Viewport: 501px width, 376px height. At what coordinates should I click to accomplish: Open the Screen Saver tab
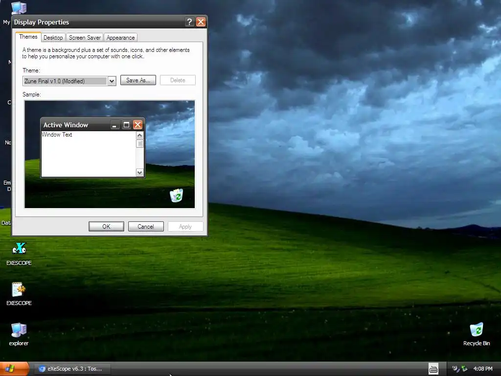[x=85, y=38]
